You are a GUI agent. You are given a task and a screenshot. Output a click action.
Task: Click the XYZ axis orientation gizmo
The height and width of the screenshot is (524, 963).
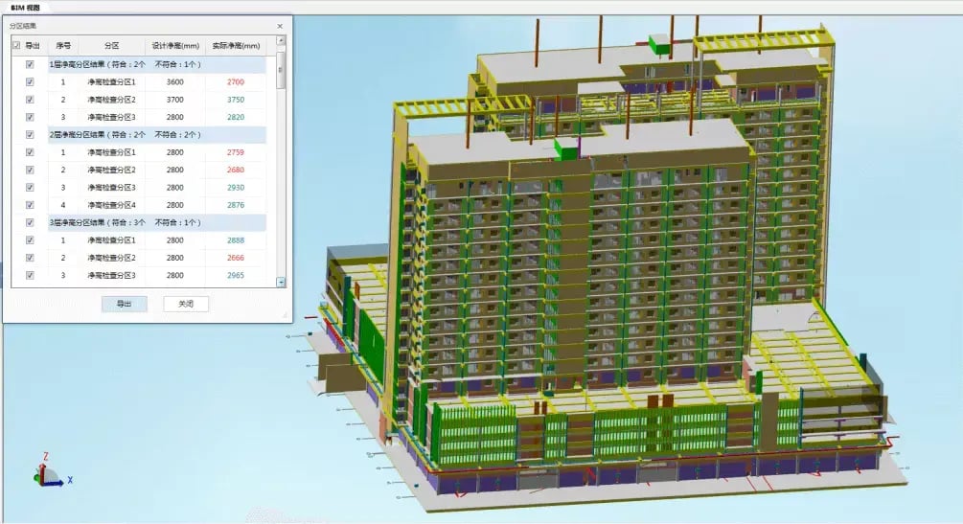[x=48, y=473]
